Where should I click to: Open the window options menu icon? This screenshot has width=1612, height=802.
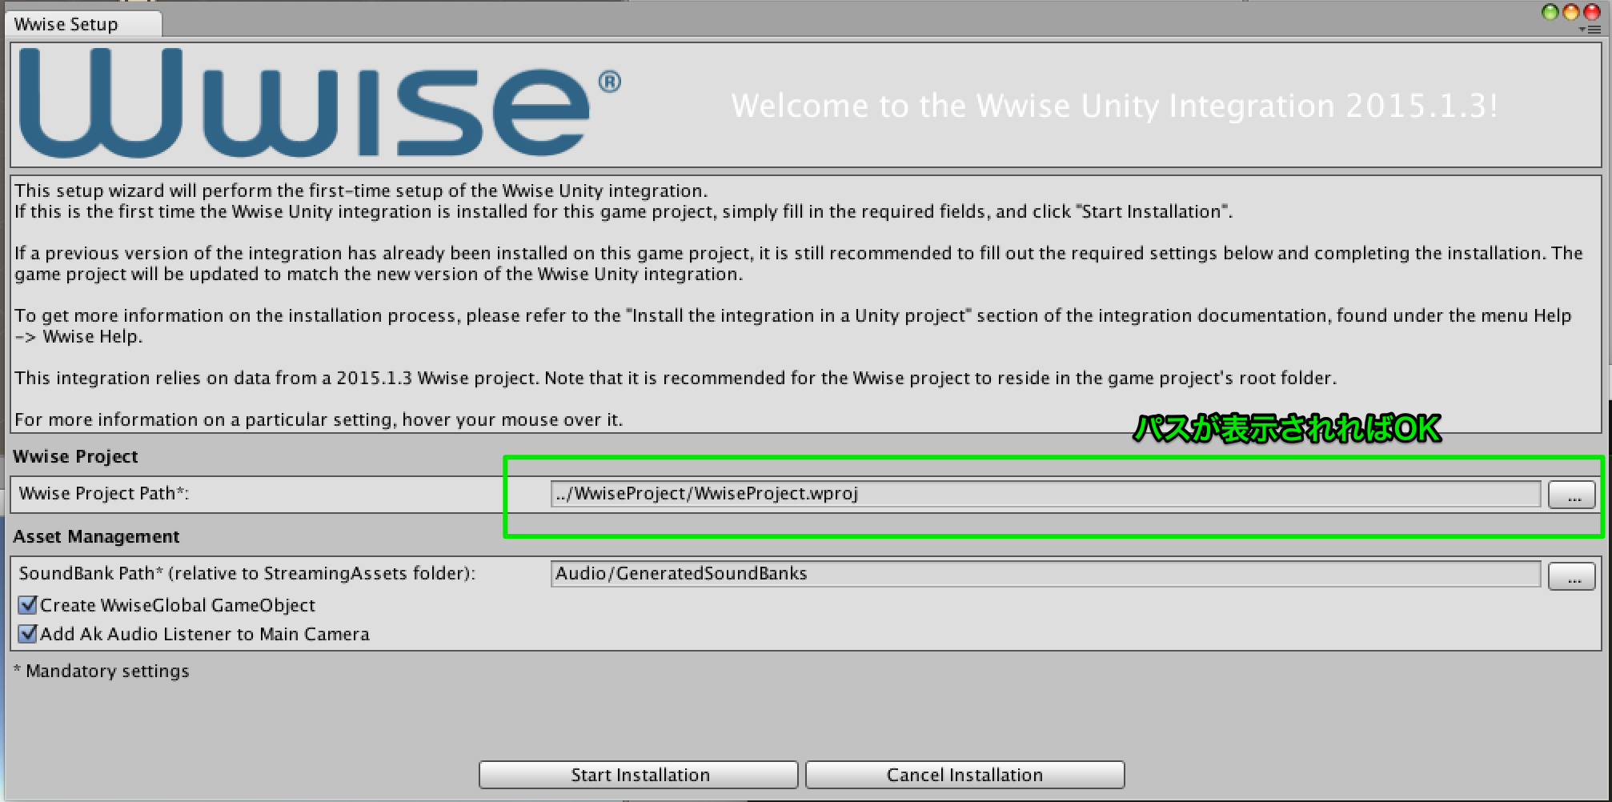pyautogui.click(x=1590, y=29)
